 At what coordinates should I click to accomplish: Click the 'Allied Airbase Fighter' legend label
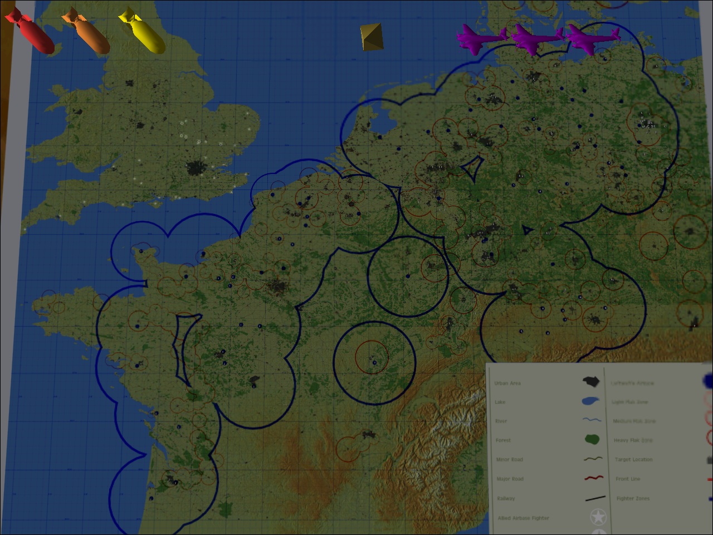pyautogui.click(x=524, y=518)
